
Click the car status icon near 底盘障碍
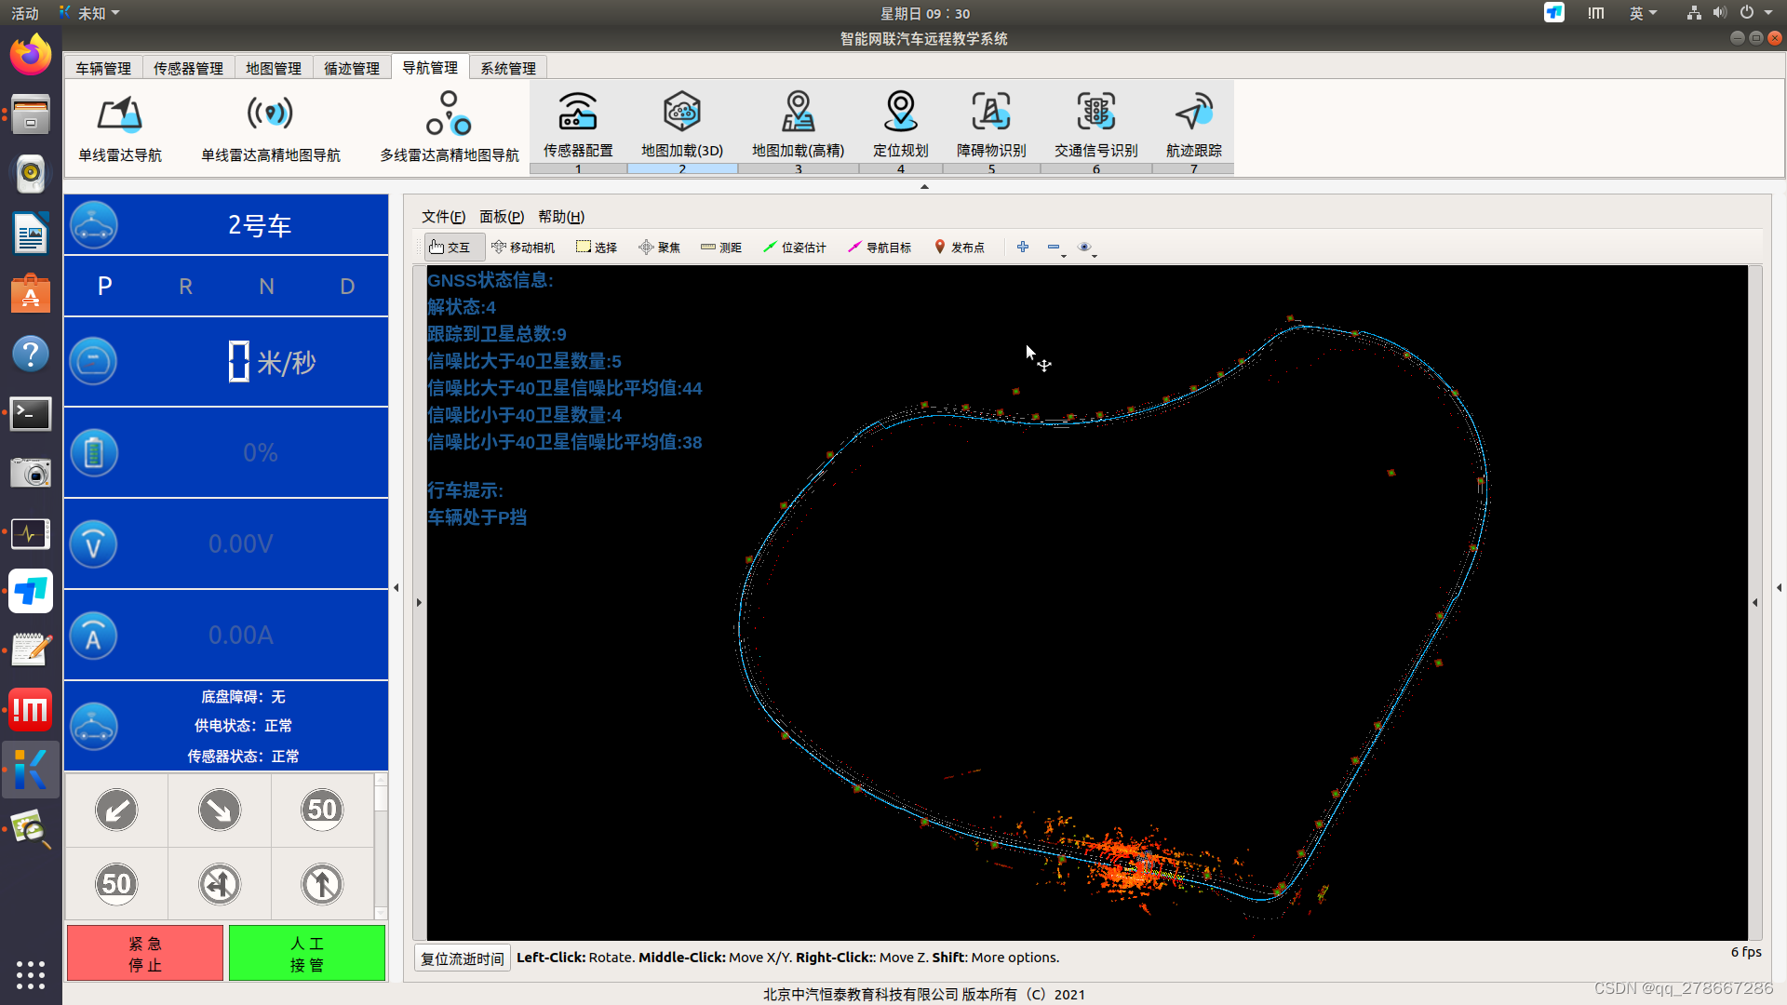click(x=94, y=726)
